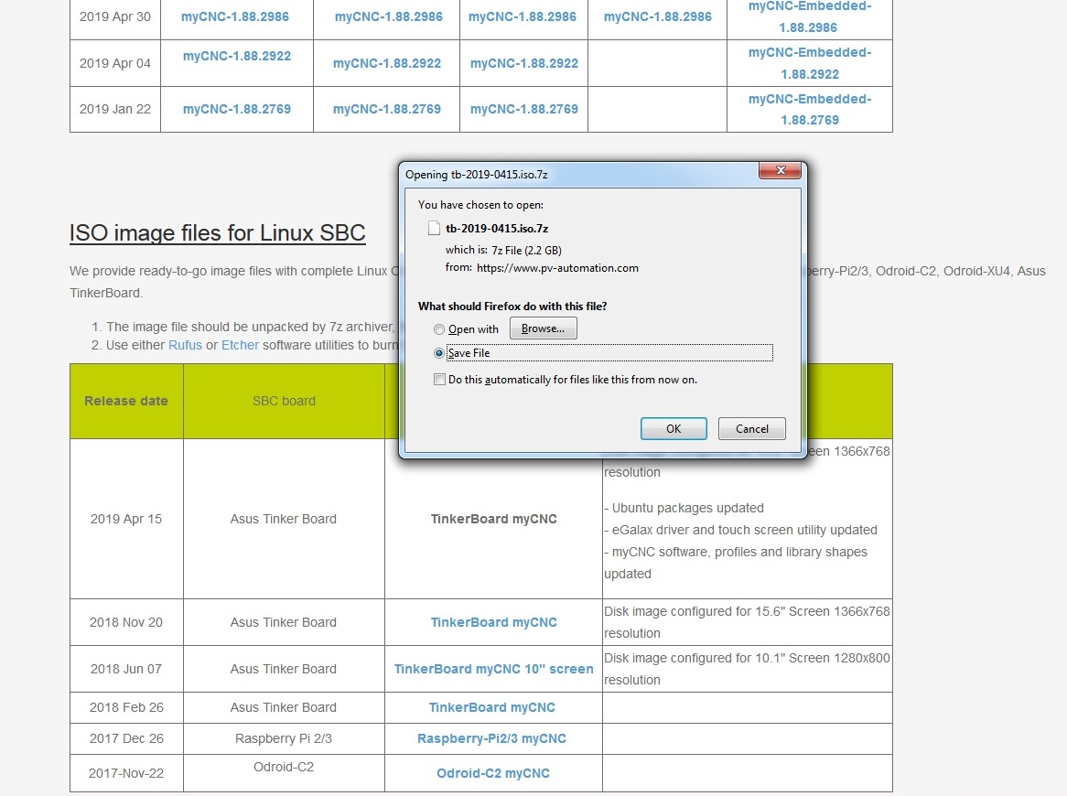The width and height of the screenshot is (1067, 796).
Task: Close the Opening tb-2019-0415.iso.7z dialog
Action: click(781, 171)
